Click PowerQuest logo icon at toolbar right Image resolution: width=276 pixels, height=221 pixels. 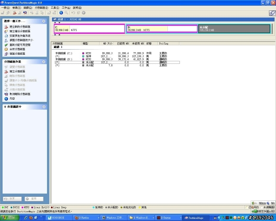tap(272, 13)
